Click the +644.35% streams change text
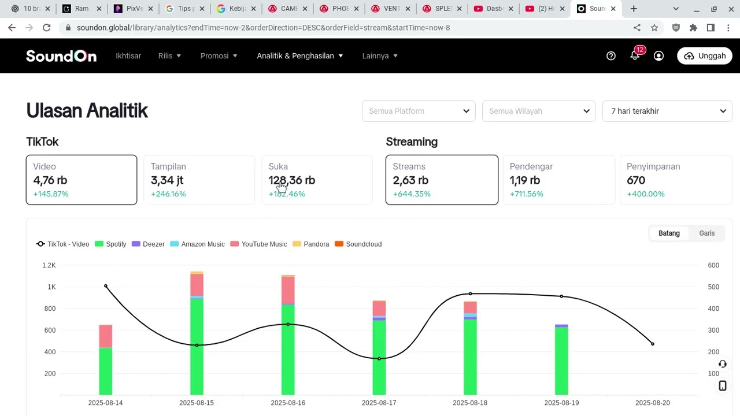The image size is (740, 416). [412, 194]
